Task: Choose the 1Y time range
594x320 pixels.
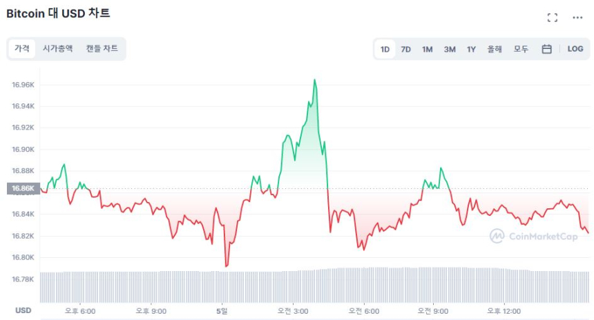Action: pyautogui.click(x=471, y=49)
